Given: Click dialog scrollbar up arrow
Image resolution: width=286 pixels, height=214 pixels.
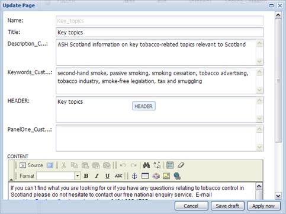Looking at the screenshot, I should (278, 15).
